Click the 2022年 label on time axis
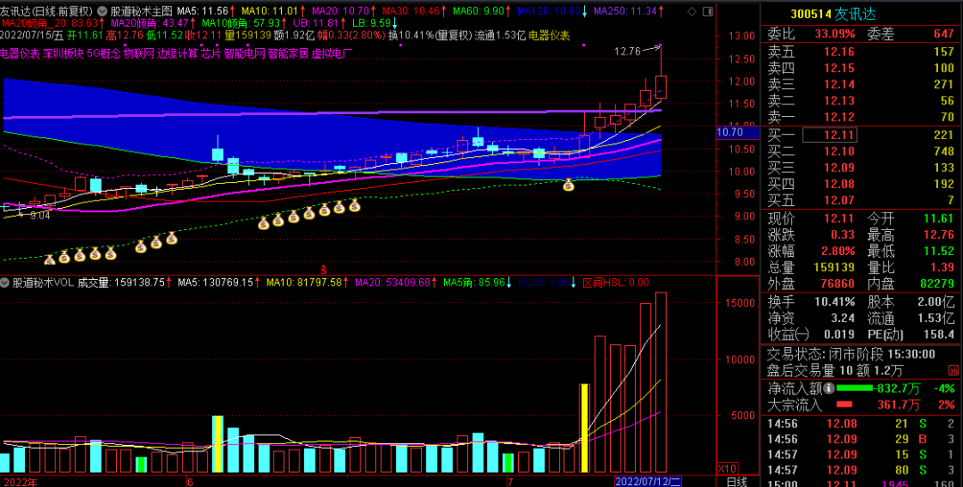This screenshot has height=487, width=963. tap(19, 482)
